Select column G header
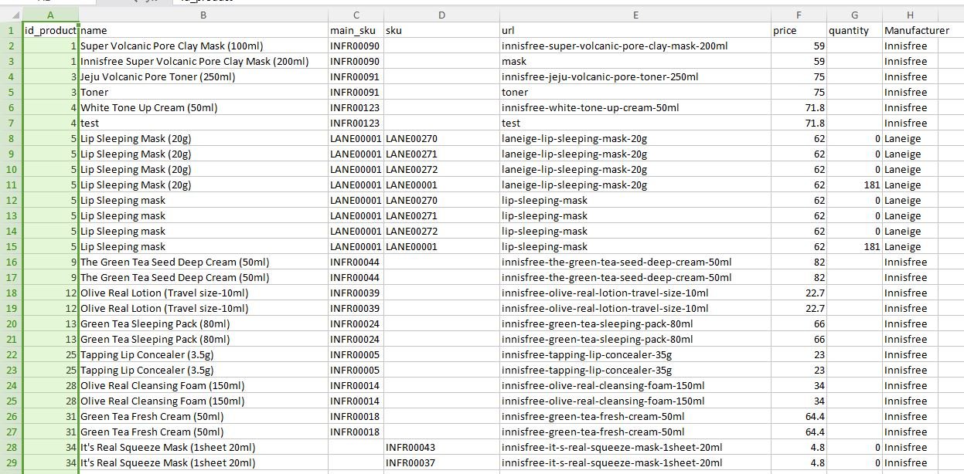Screen dimensions: 964x474 [854, 15]
